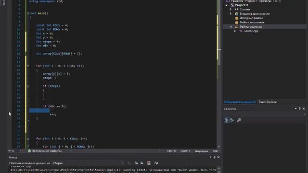Open the Свойства object selector dropdown

pyautogui.click(x=305, y=114)
